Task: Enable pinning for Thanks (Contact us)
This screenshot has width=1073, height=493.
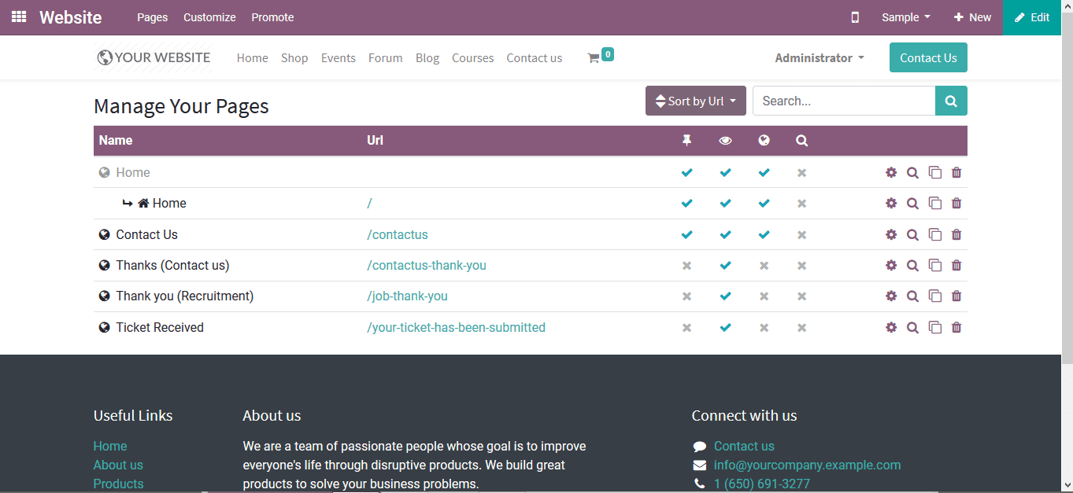Action: (686, 265)
